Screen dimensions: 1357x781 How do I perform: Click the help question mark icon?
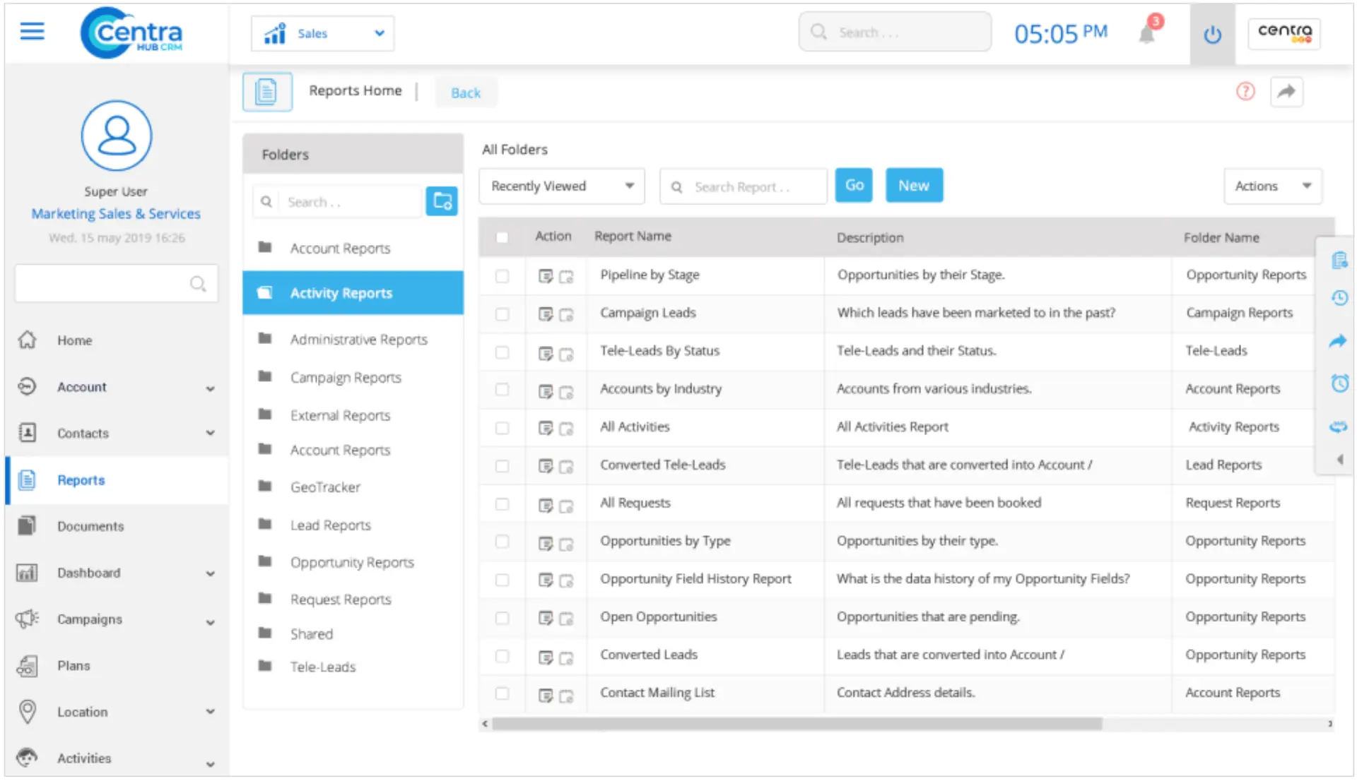(x=1246, y=91)
